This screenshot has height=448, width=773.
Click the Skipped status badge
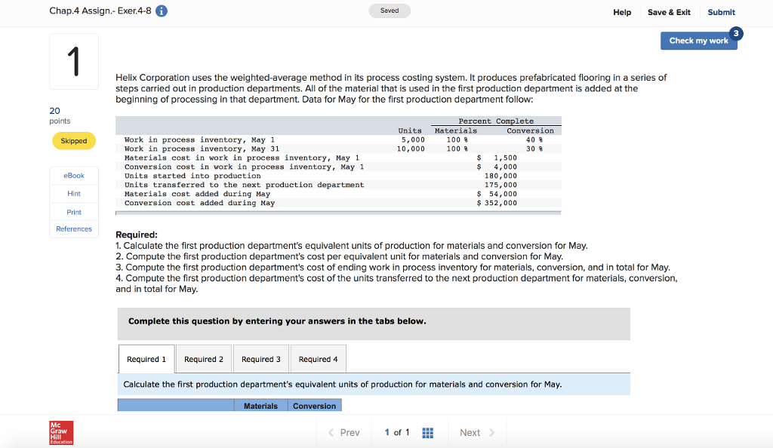(x=73, y=141)
